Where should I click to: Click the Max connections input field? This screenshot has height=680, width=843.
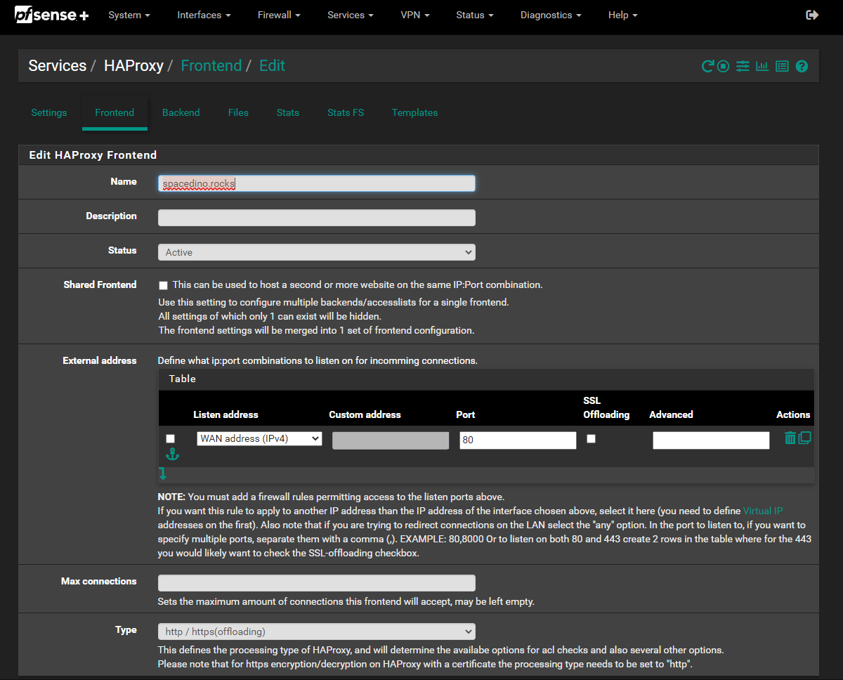(x=316, y=582)
